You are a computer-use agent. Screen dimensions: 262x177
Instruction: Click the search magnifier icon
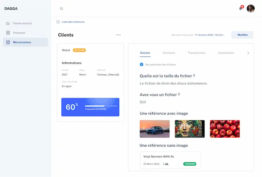pos(61,9)
